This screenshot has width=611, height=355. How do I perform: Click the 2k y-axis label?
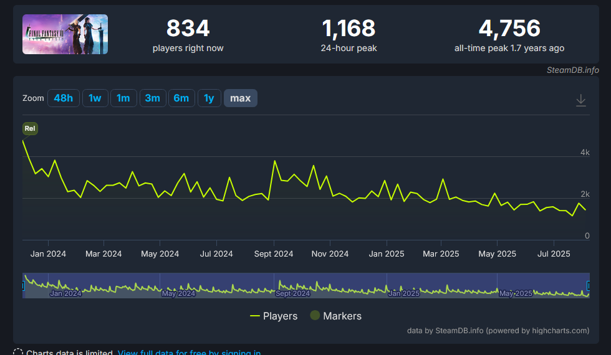tap(585, 194)
